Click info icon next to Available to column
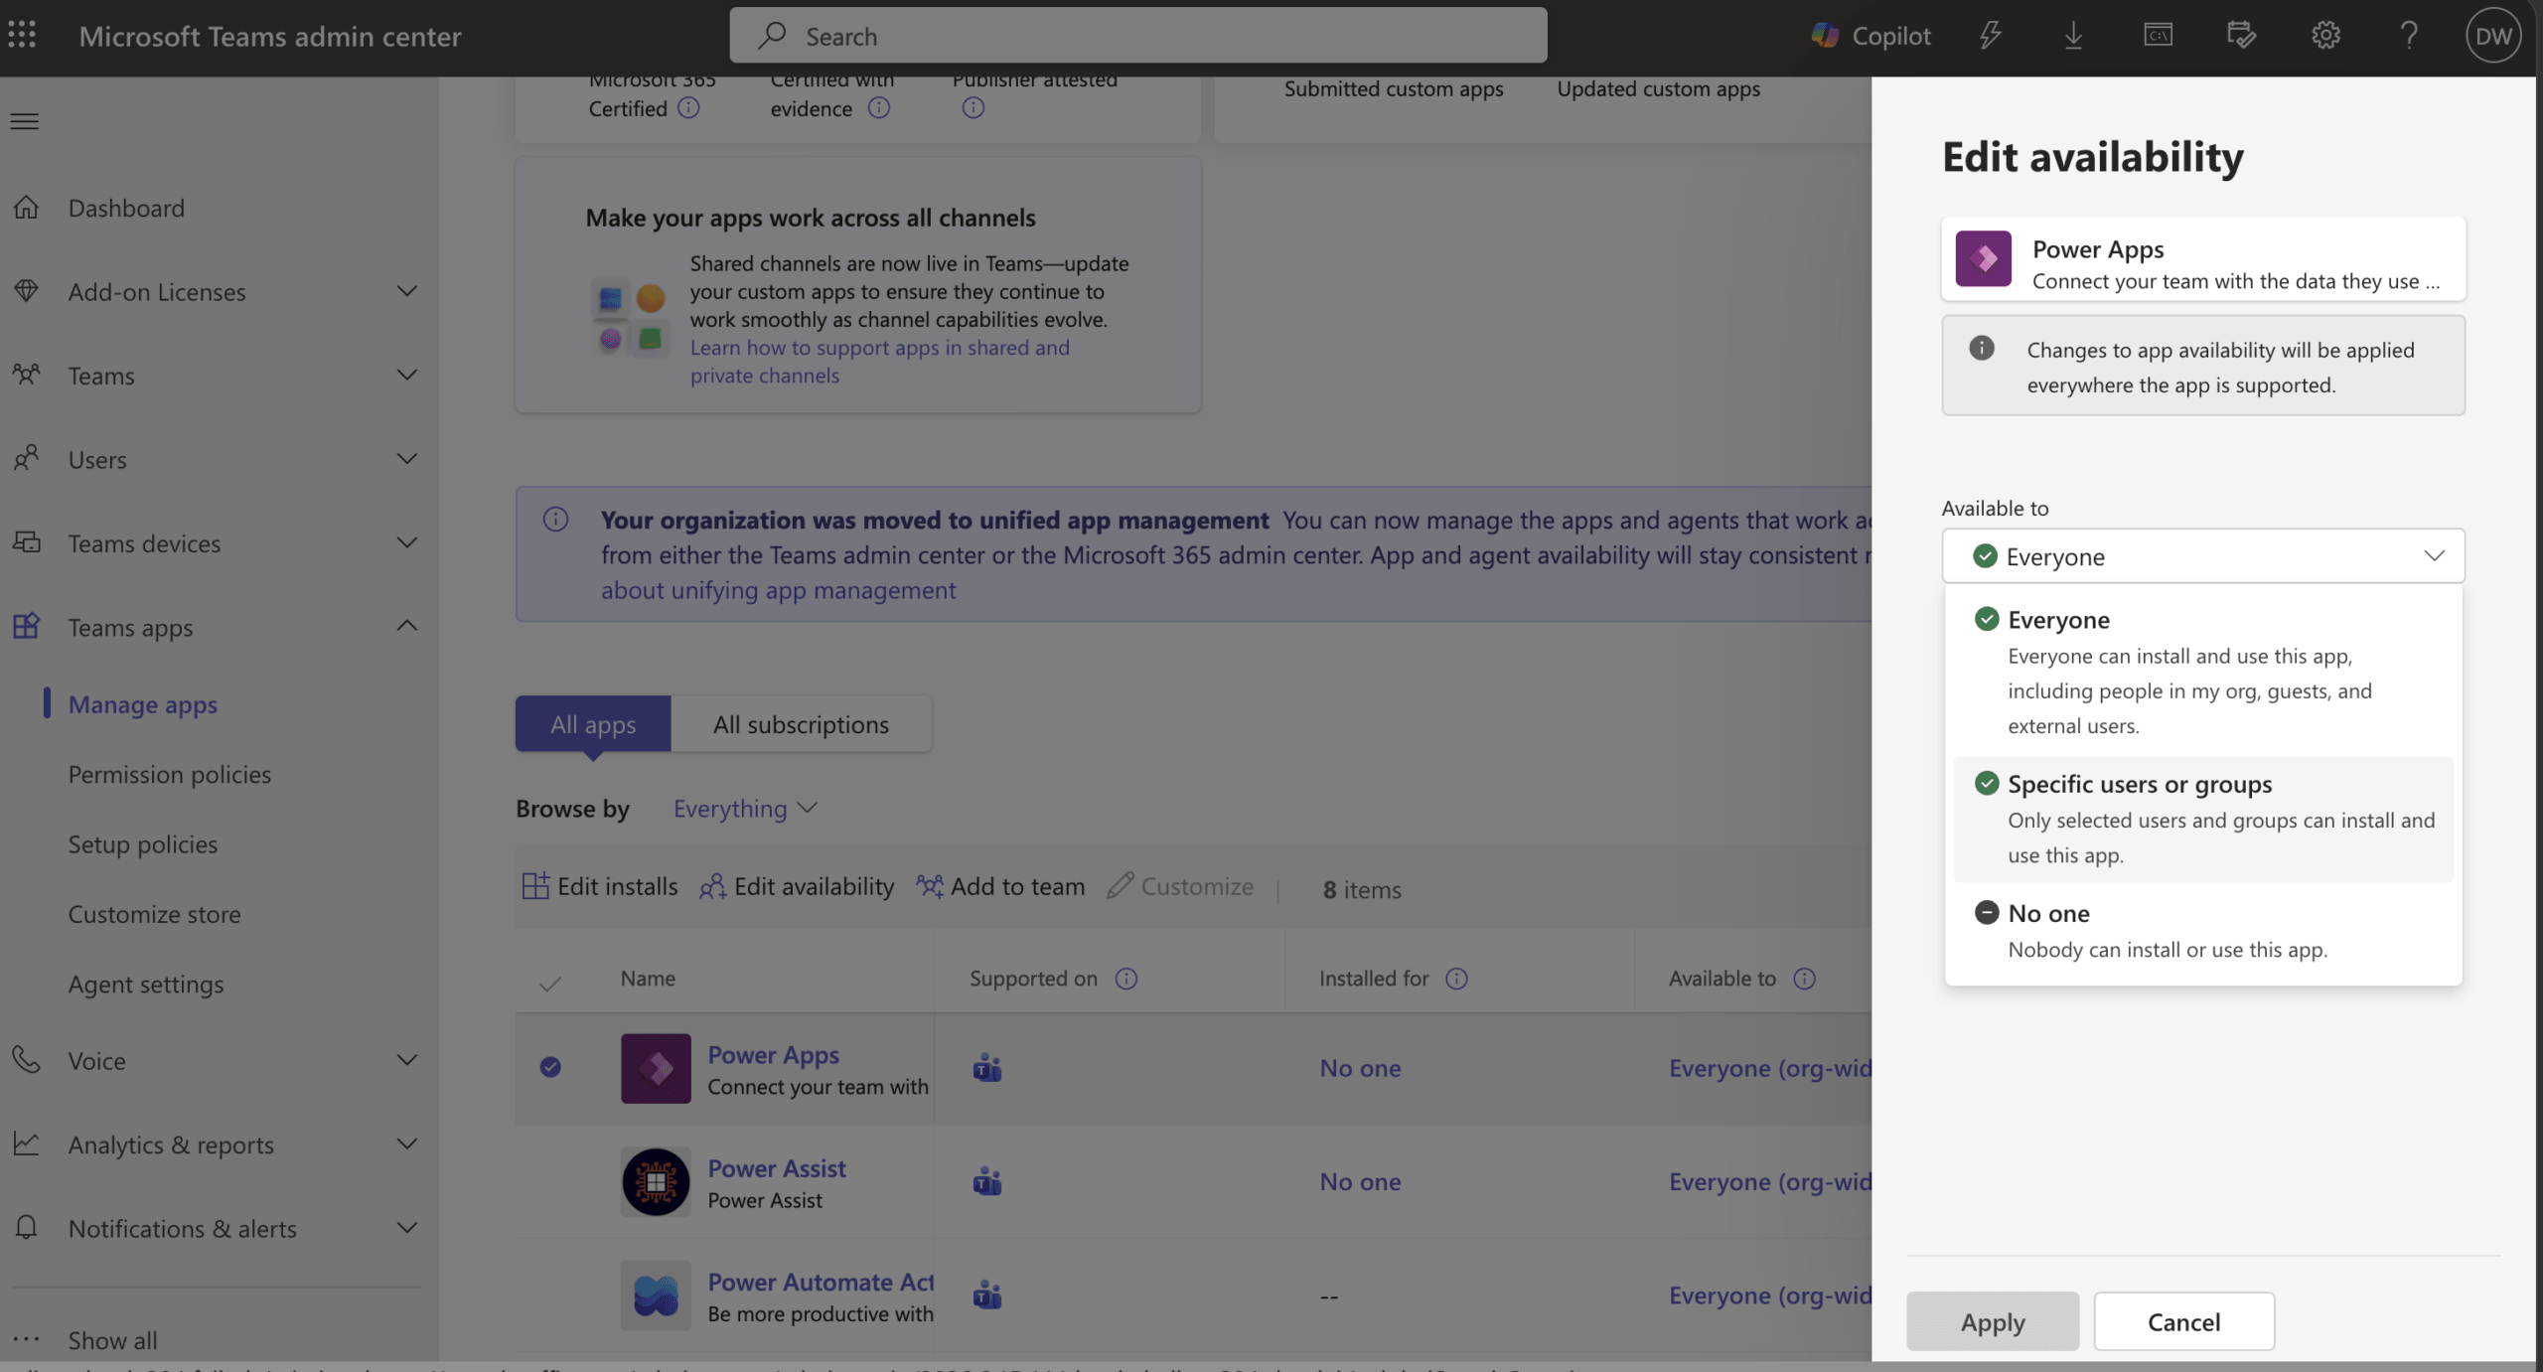This screenshot has width=2543, height=1372. tap(1805, 979)
